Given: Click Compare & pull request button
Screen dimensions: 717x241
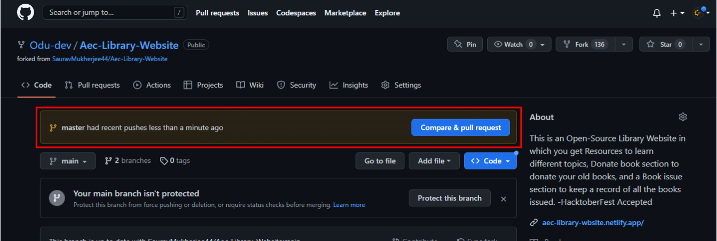Looking at the screenshot, I should coord(460,128).
